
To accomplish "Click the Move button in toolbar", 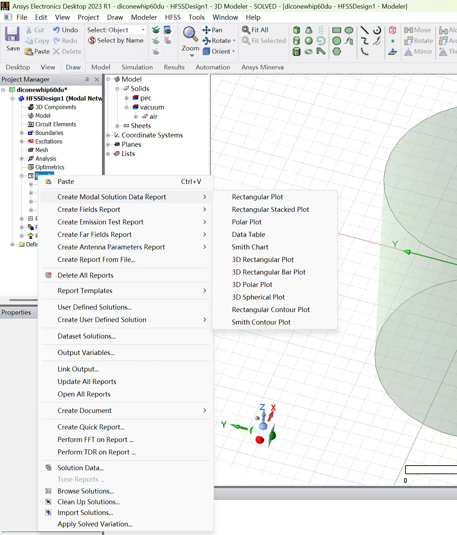I will [x=418, y=30].
